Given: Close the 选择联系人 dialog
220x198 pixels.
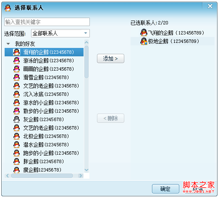Looking at the screenshot, I should (210, 6).
